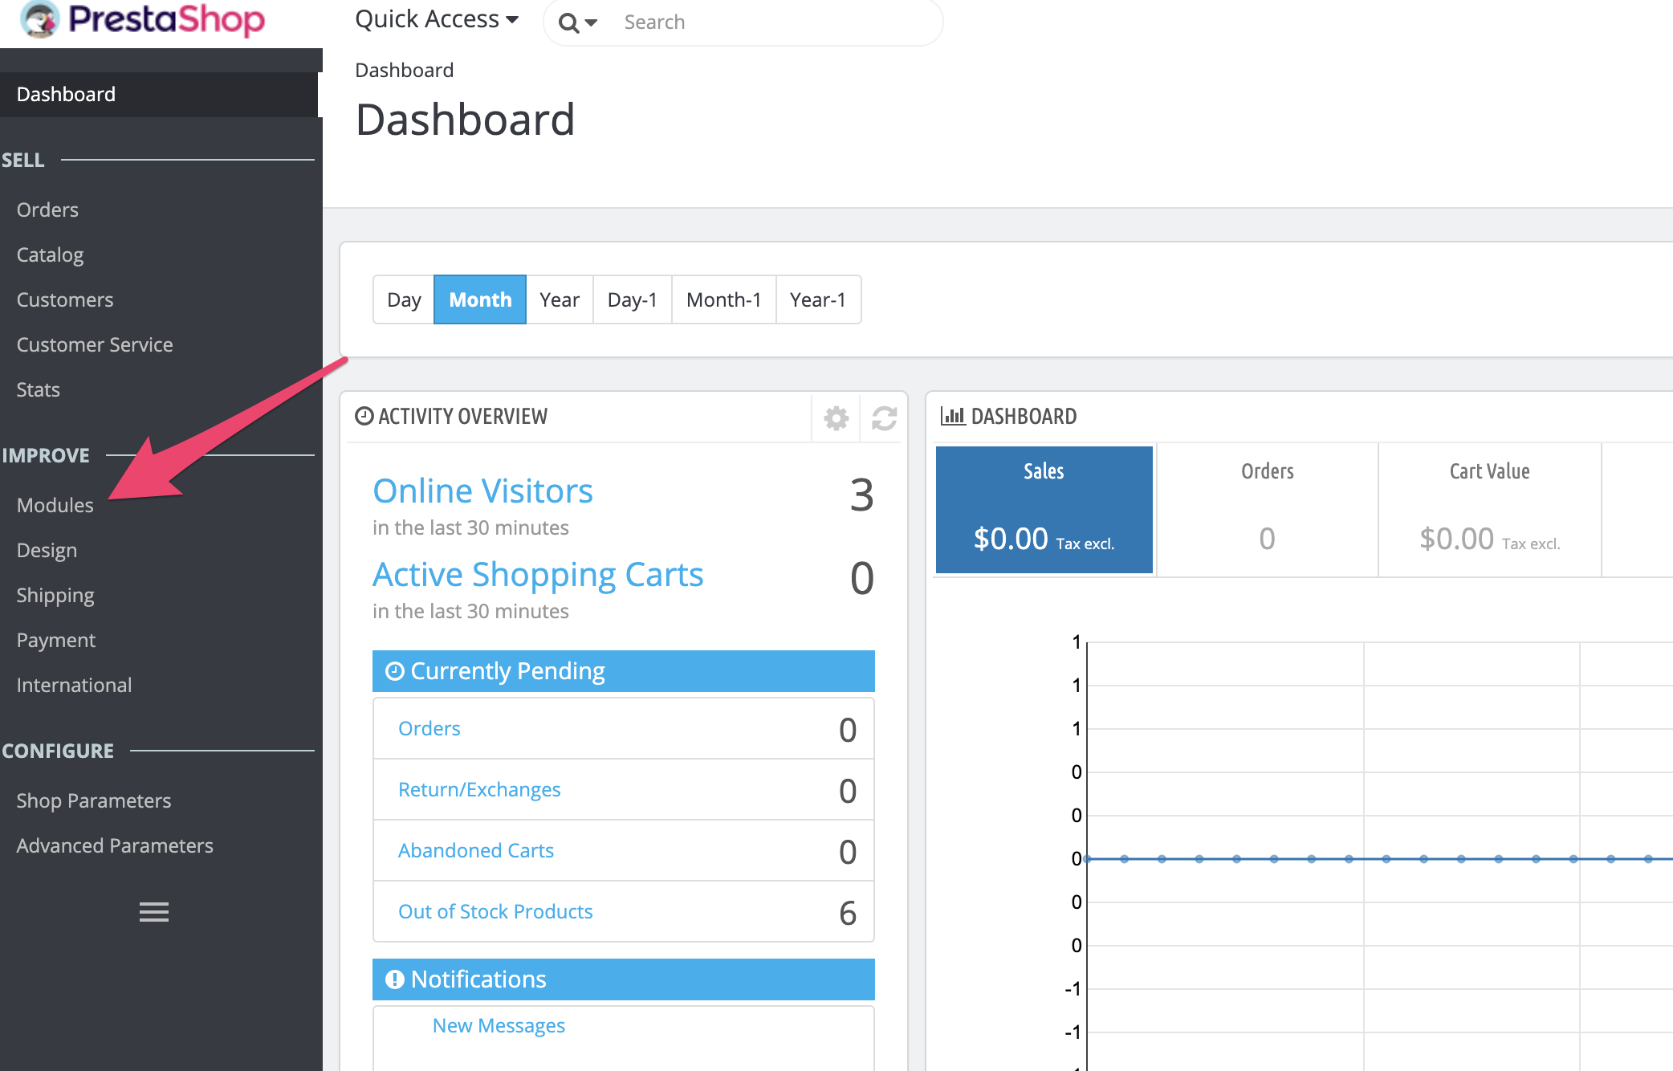Open Out of Stock Products link
Screen dimensions: 1673x1071
pos(495,911)
